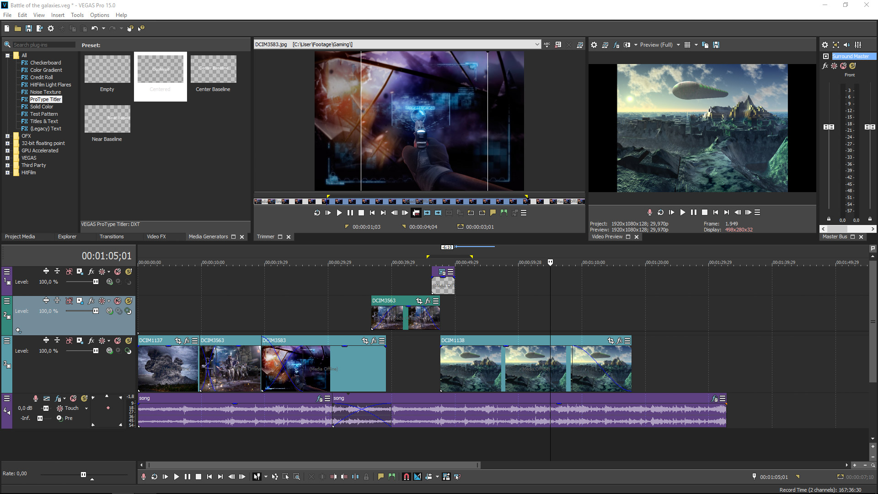Click the Record button in the timeline toolbar
The height and width of the screenshot is (494, 878).
(144, 476)
